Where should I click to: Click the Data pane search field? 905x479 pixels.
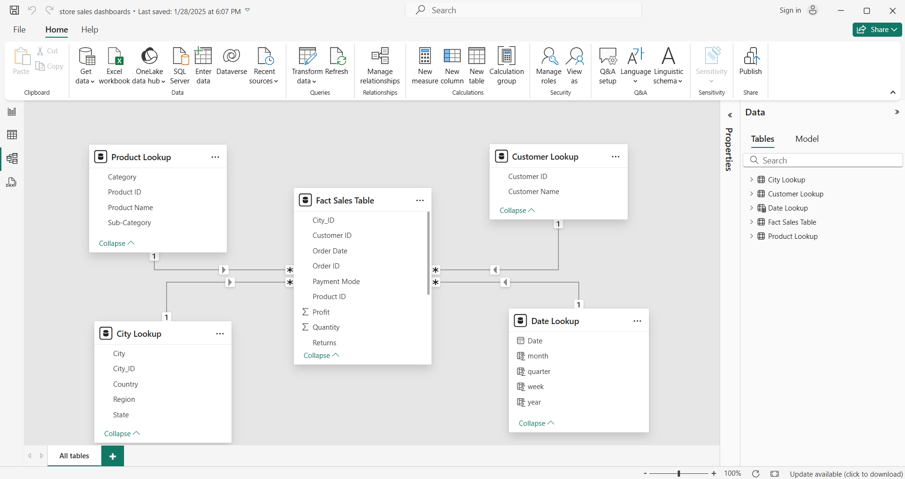coord(823,161)
